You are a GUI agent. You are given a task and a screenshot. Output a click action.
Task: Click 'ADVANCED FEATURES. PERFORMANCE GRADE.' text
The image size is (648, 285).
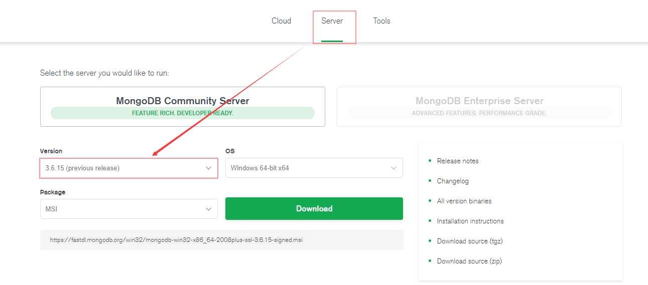(x=479, y=113)
